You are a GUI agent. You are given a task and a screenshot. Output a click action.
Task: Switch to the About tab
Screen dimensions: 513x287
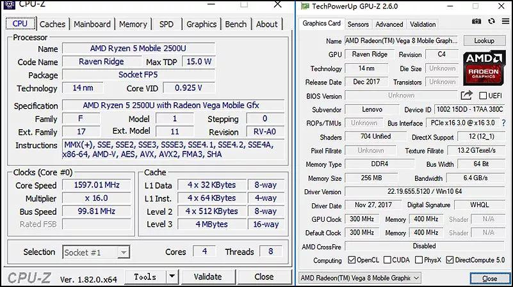(267, 24)
